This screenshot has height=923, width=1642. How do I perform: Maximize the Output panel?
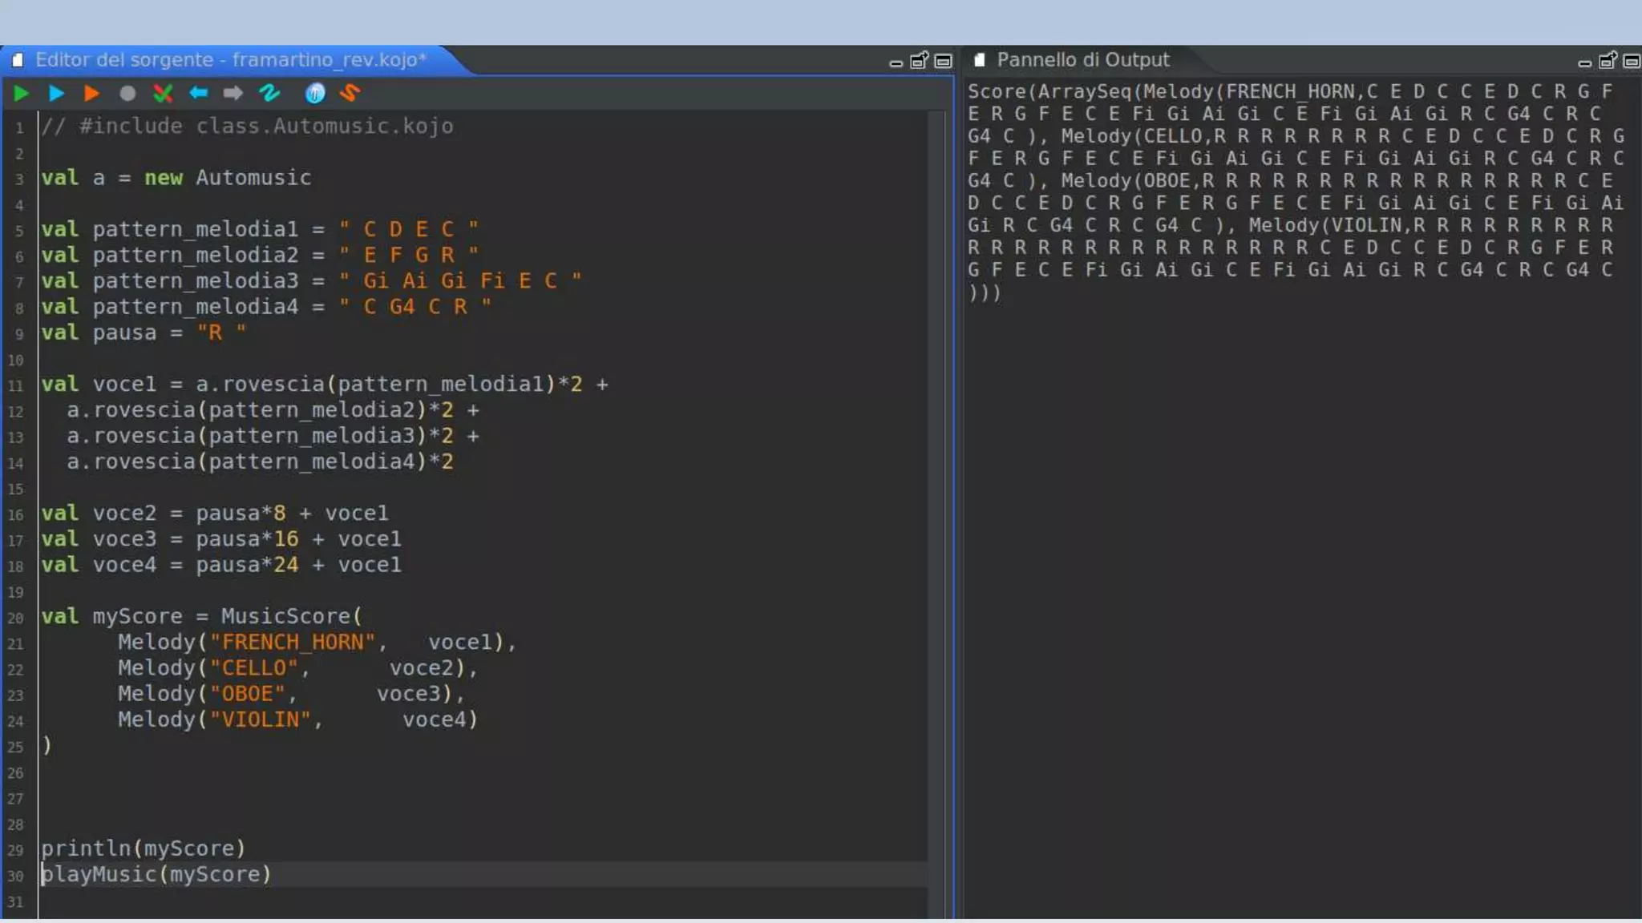(1632, 61)
